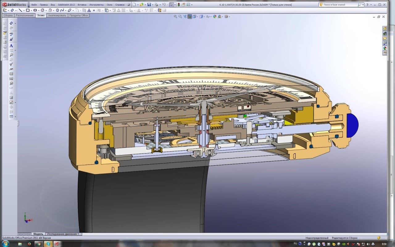Select the Text sketch tool
Image resolution: width=395 pixels, height=247 pixels.
pyautogui.click(x=89, y=10)
